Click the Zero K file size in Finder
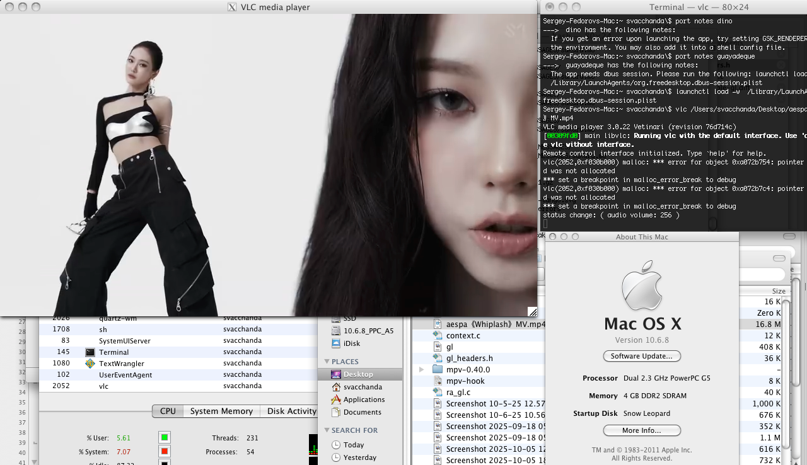This screenshot has width=807, height=465. [769, 313]
